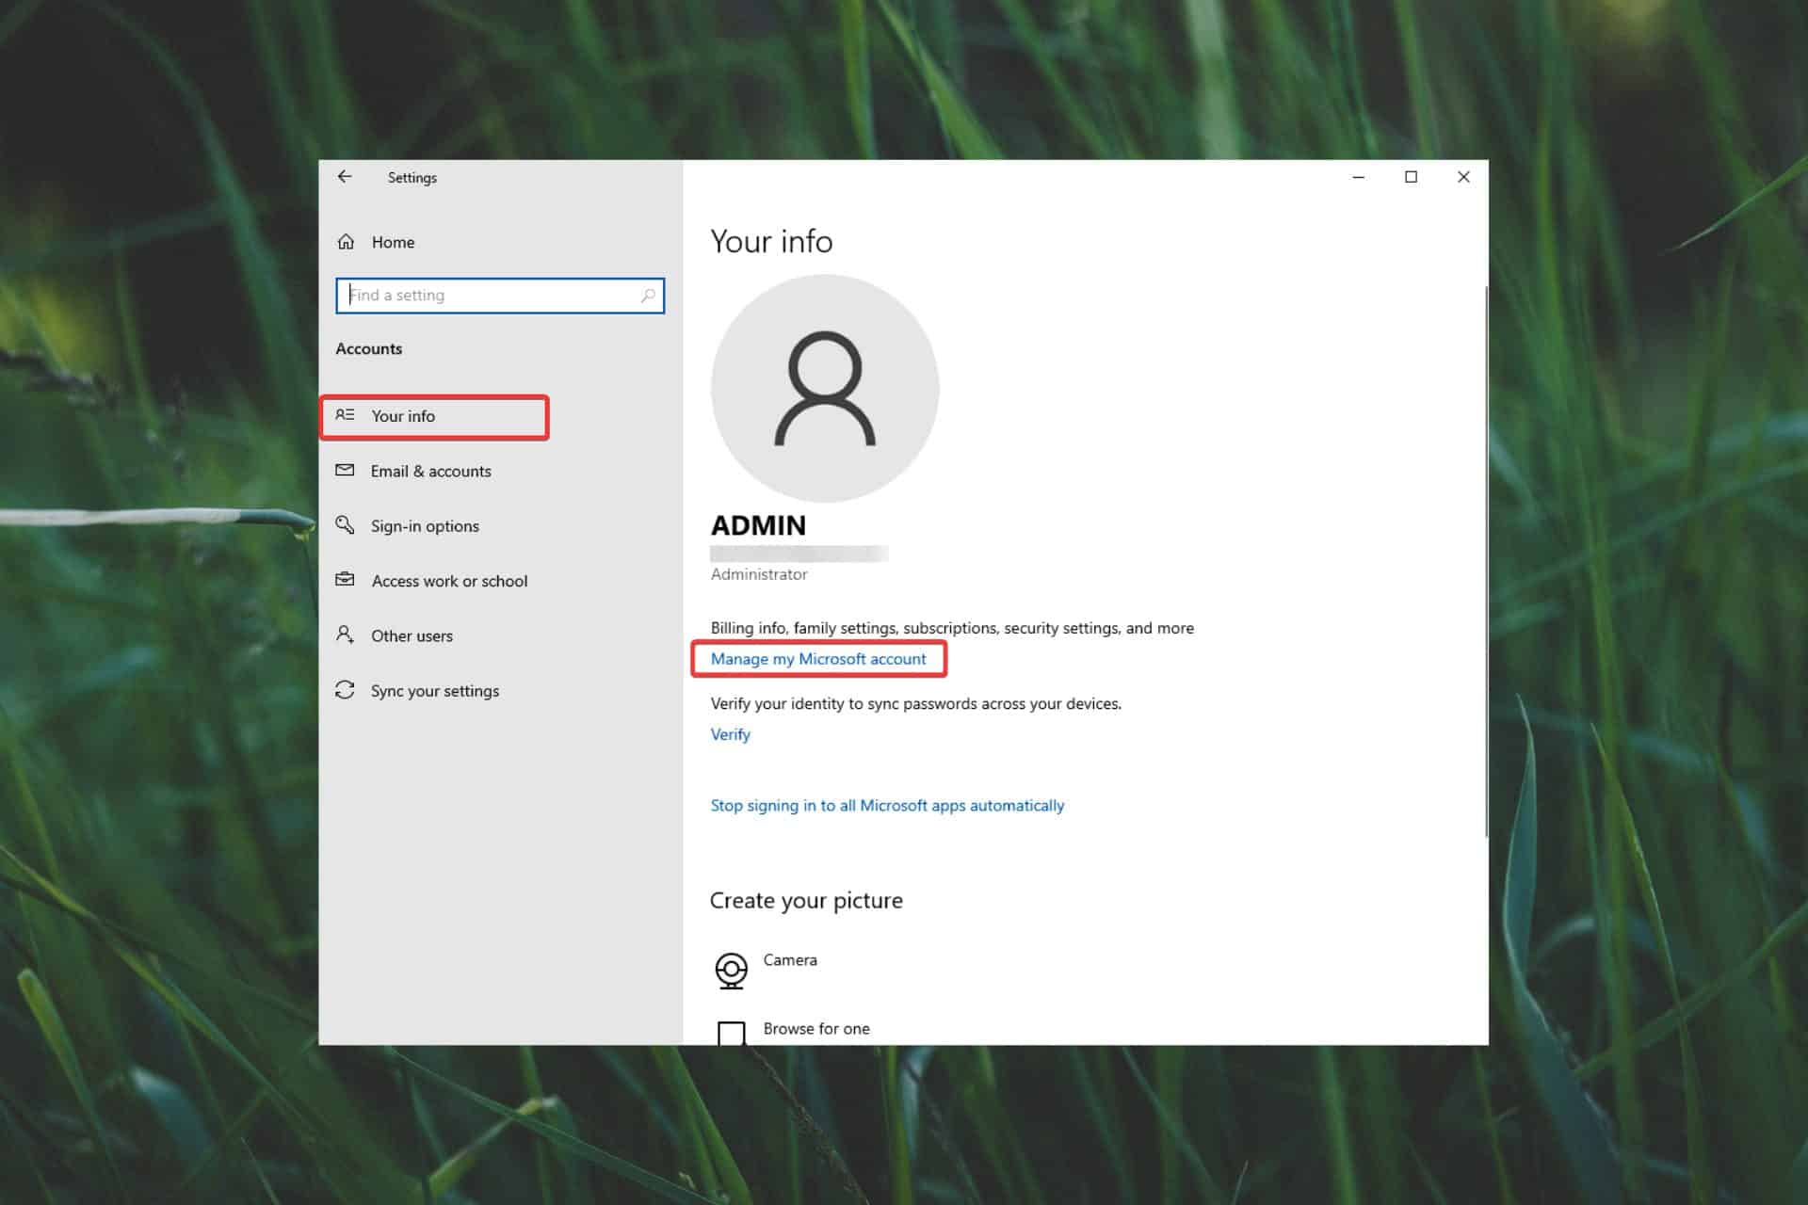Image resolution: width=1808 pixels, height=1205 pixels.
Task: Click the Sync your settings arrows icon
Action: [345, 690]
